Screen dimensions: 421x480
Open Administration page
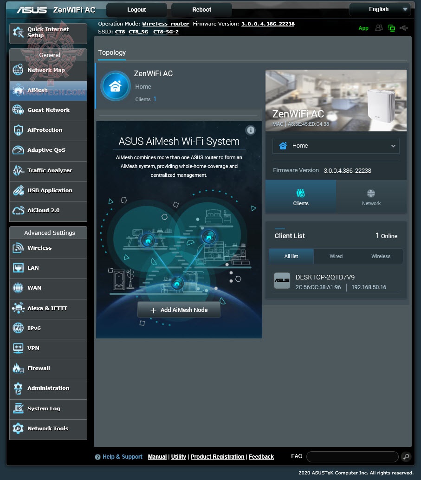[x=48, y=389]
